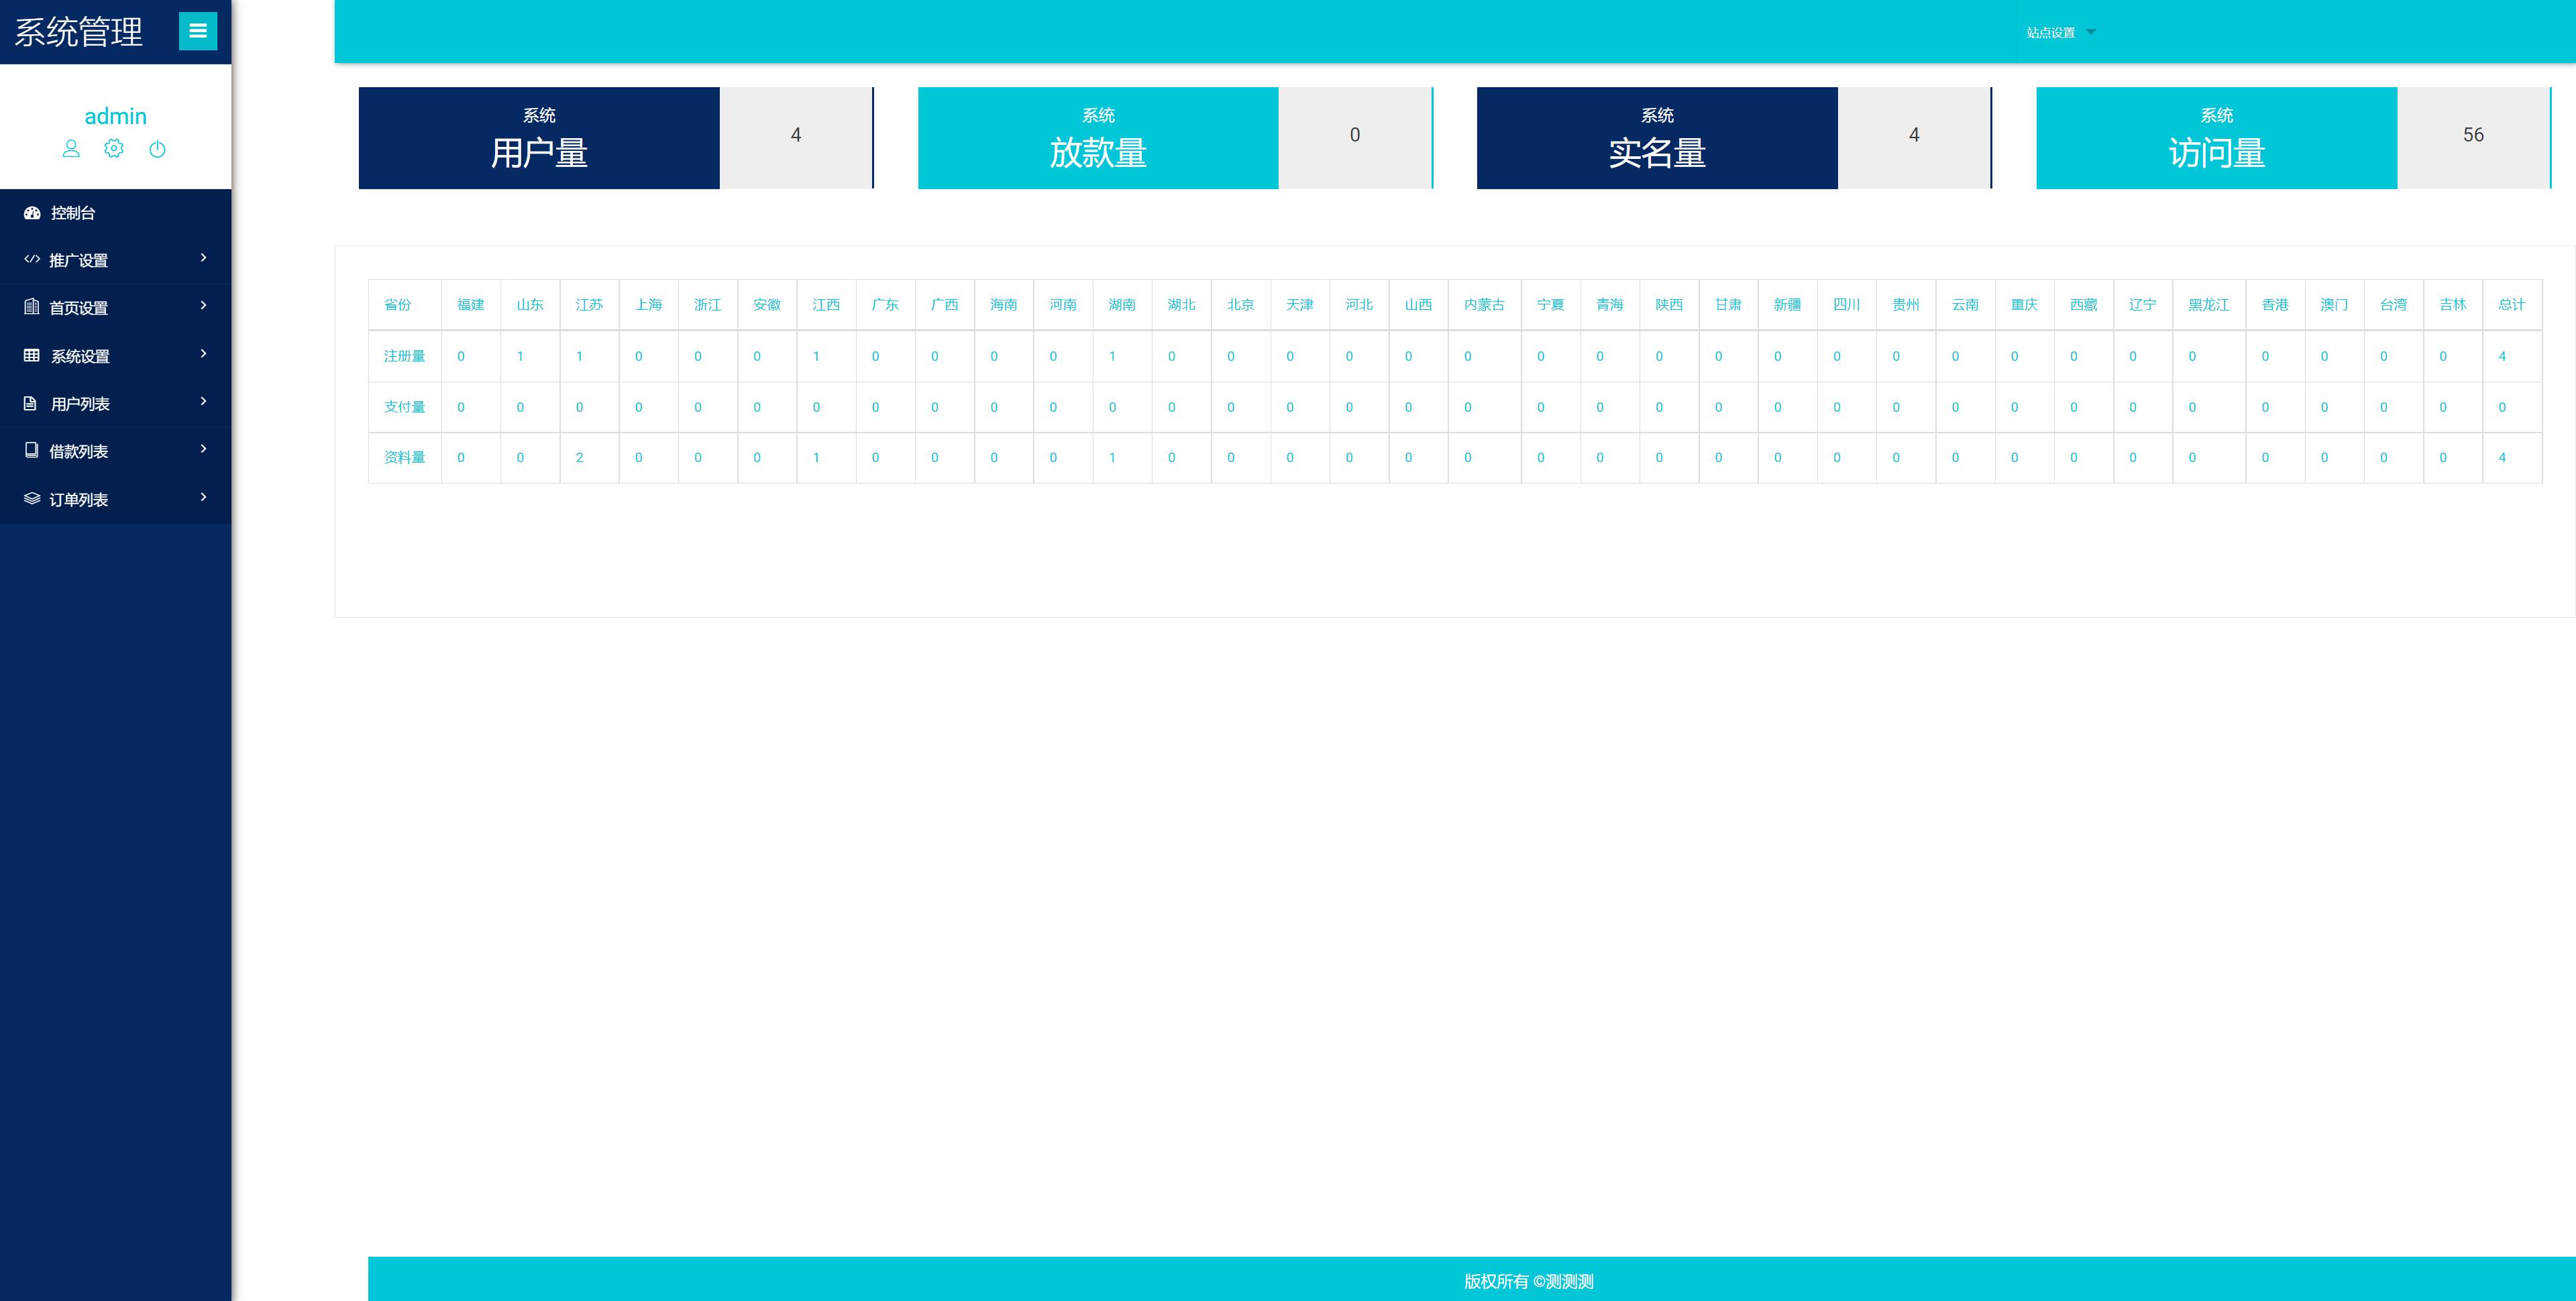The height and width of the screenshot is (1301, 2576).
Task: Toggle the sidebar navigation menu
Action: click(199, 30)
